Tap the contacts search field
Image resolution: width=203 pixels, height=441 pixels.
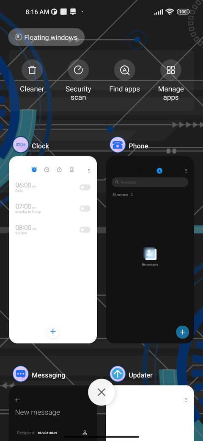click(x=150, y=182)
